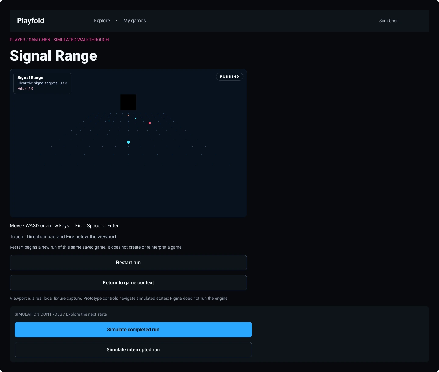Open My games in the navigation
The height and width of the screenshot is (372, 439).
tap(134, 21)
